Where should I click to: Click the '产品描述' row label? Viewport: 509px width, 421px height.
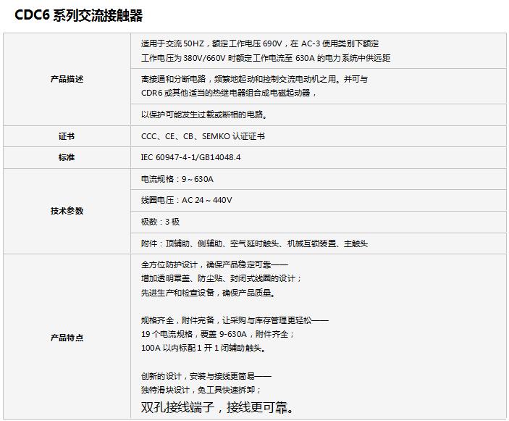(67, 79)
